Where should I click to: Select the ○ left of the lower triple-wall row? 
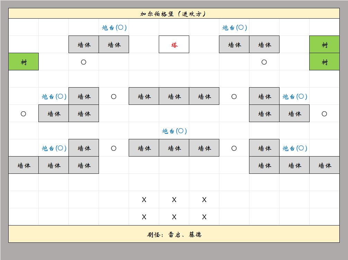113,148
